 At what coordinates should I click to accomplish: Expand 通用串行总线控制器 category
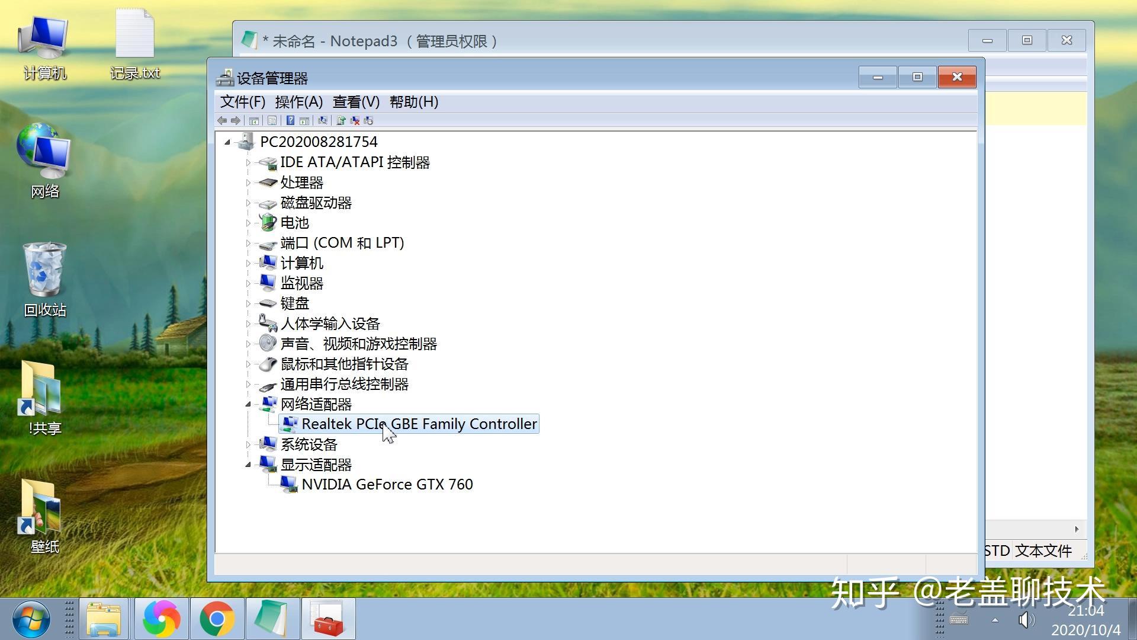pos(248,384)
